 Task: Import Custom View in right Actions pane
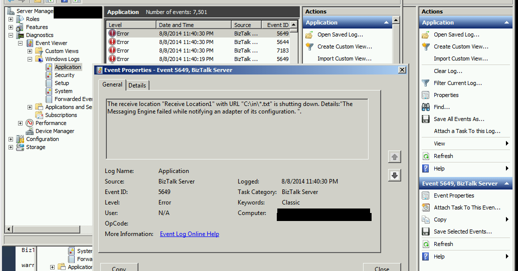pos(460,58)
